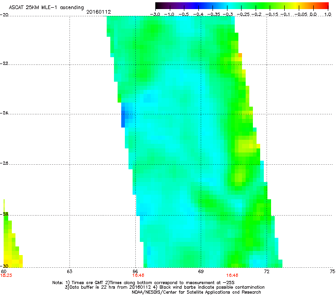Click the colorbar label '-0.25'
This screenshot has width=336, height=295.
243,15
